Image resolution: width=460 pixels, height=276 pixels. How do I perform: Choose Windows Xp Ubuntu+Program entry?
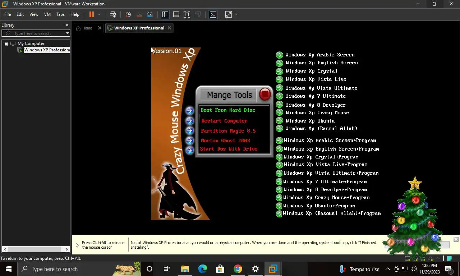coord(319,206)
